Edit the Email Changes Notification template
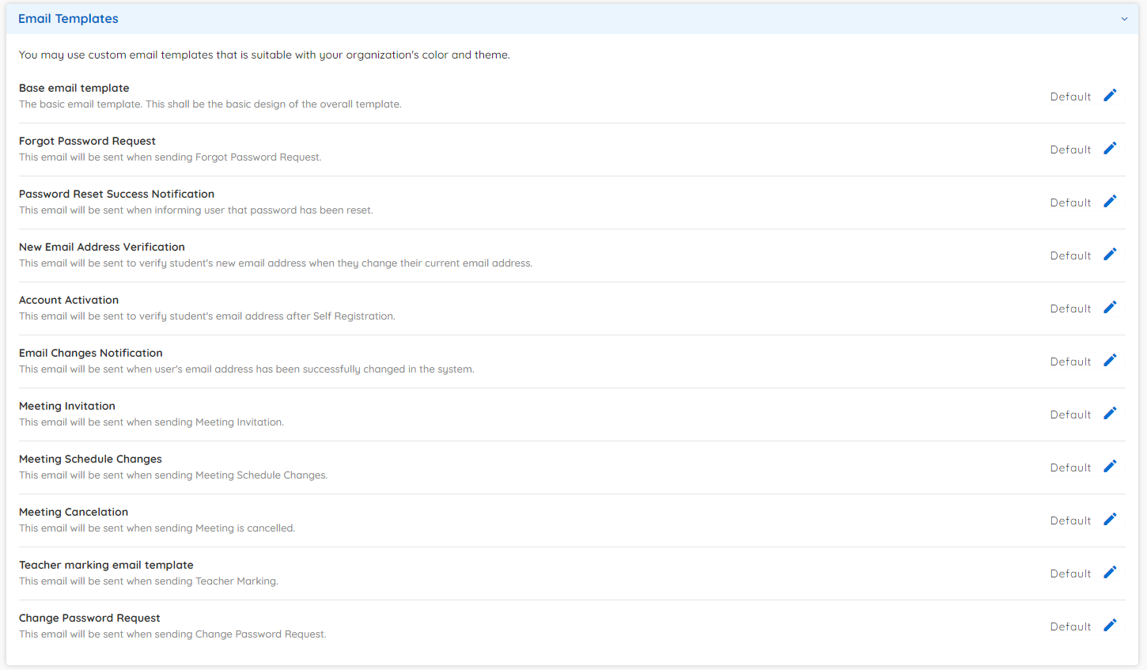This screenshot has width=1147, height=670. click(x=1110, y=360)
